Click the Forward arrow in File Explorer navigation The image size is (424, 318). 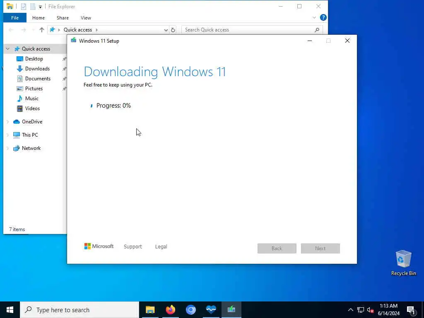pyautogui.click(x=24, y=30)
